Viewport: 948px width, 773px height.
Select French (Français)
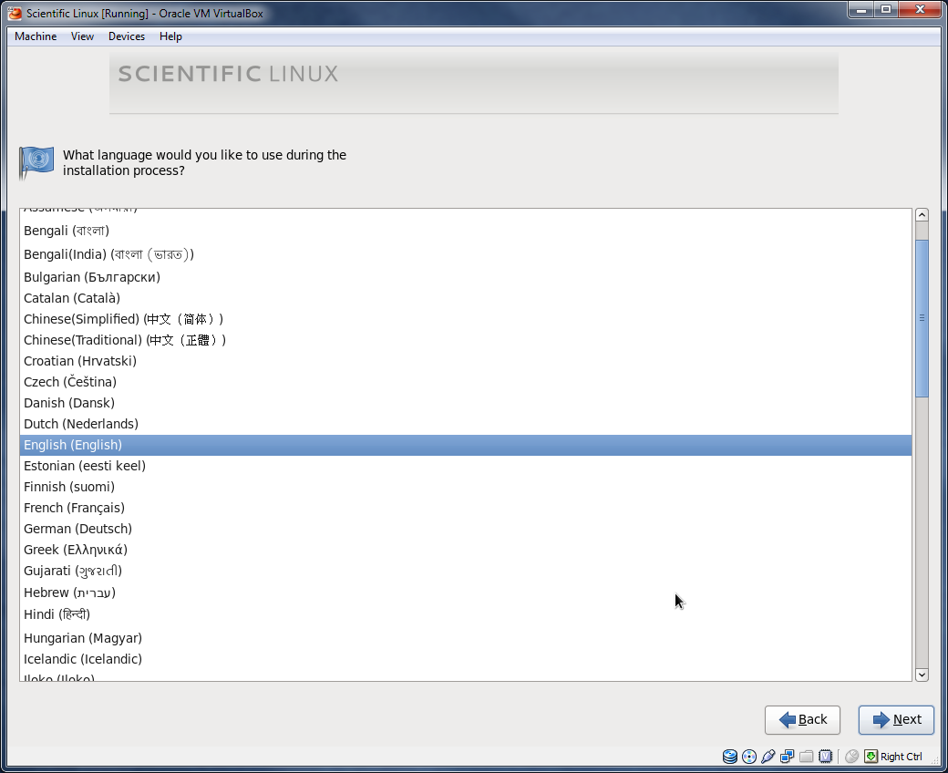[x=466, y=508]
